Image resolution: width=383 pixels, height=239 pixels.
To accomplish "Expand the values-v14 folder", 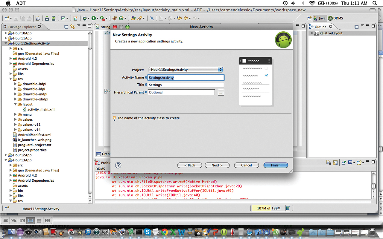I will (15, 130).
